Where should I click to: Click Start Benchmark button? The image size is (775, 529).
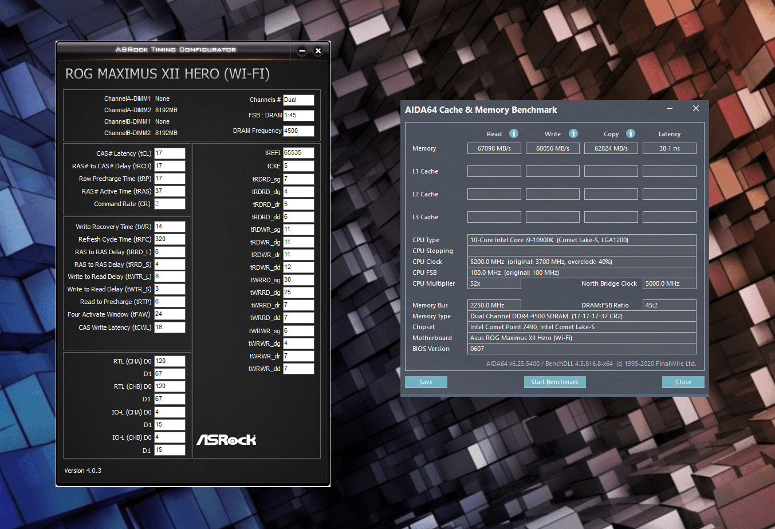pos(554,382)
